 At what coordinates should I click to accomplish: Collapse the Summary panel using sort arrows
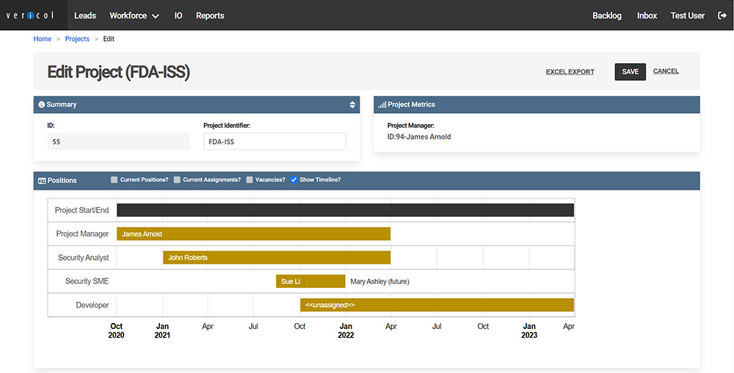[352, 105]
